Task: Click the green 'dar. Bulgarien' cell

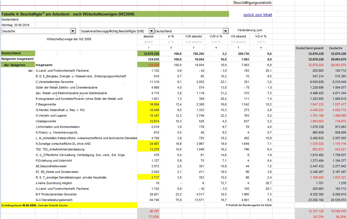Action: pyautogui.click(x=18, y=65)
